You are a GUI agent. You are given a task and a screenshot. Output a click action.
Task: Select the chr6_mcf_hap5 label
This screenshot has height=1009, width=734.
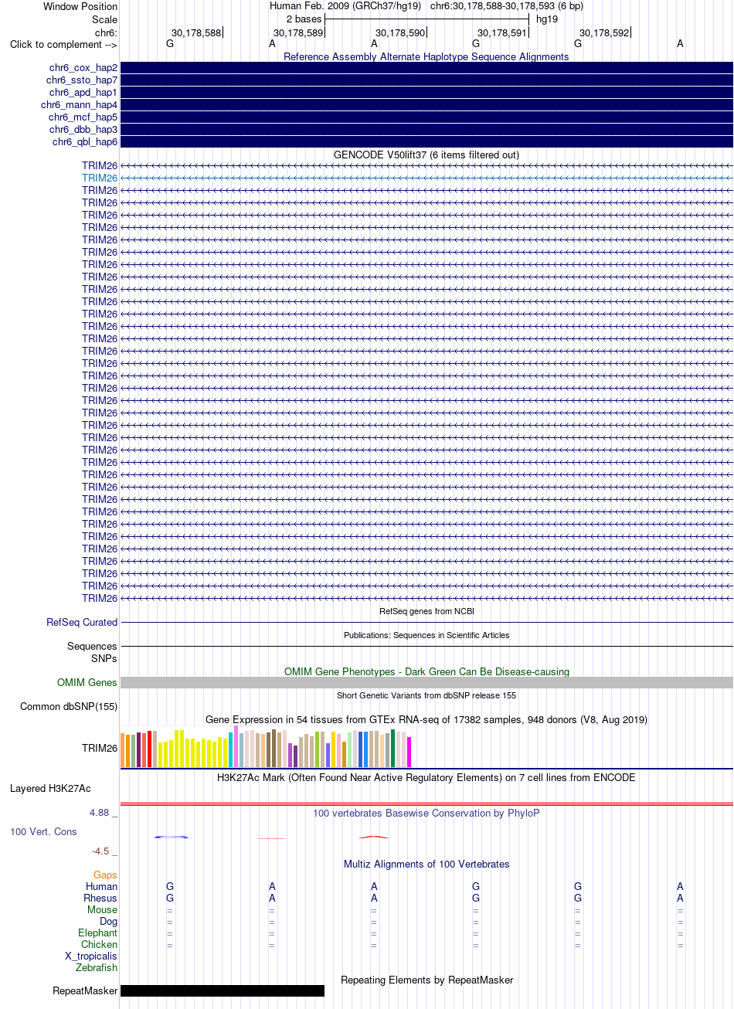83,117
